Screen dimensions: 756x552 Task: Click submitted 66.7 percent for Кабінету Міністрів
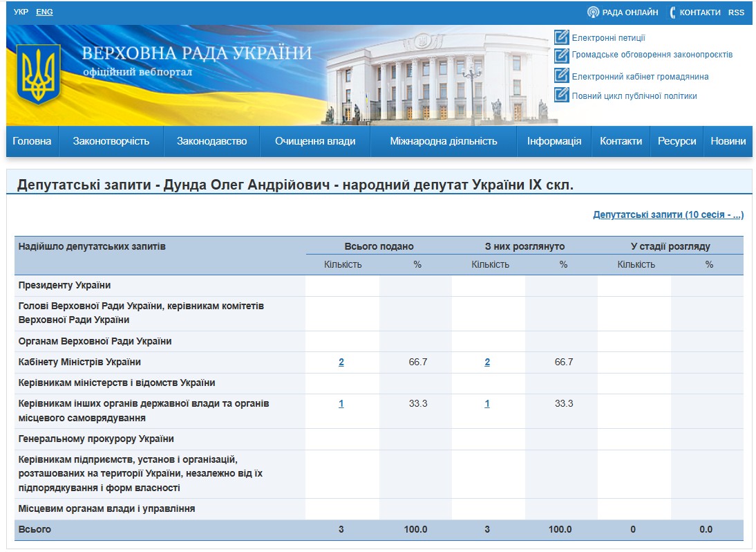tap(418, 362)
